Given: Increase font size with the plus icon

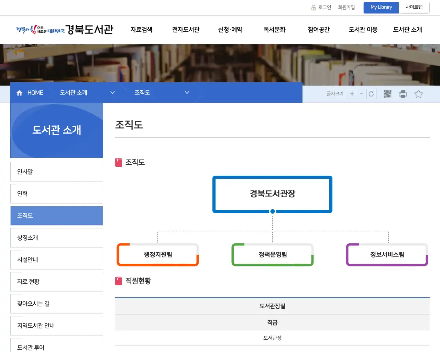Looking at the screenshot, I should (x=352, y=94).
